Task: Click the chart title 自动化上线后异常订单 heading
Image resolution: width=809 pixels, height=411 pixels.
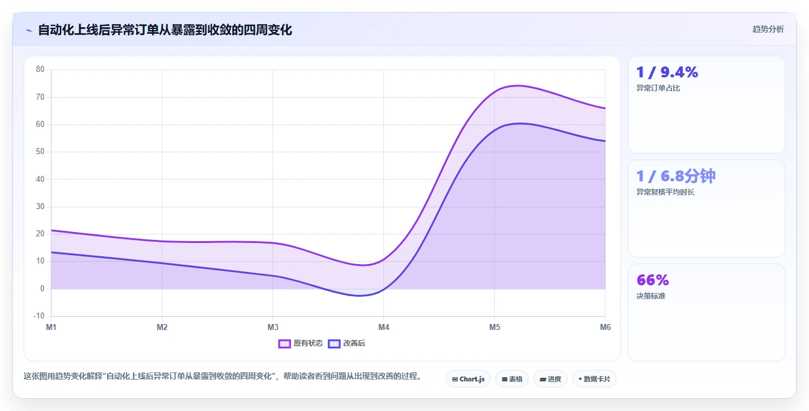Action: 165,30
